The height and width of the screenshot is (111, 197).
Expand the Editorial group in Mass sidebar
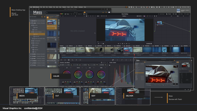click(x=31, y=61)
